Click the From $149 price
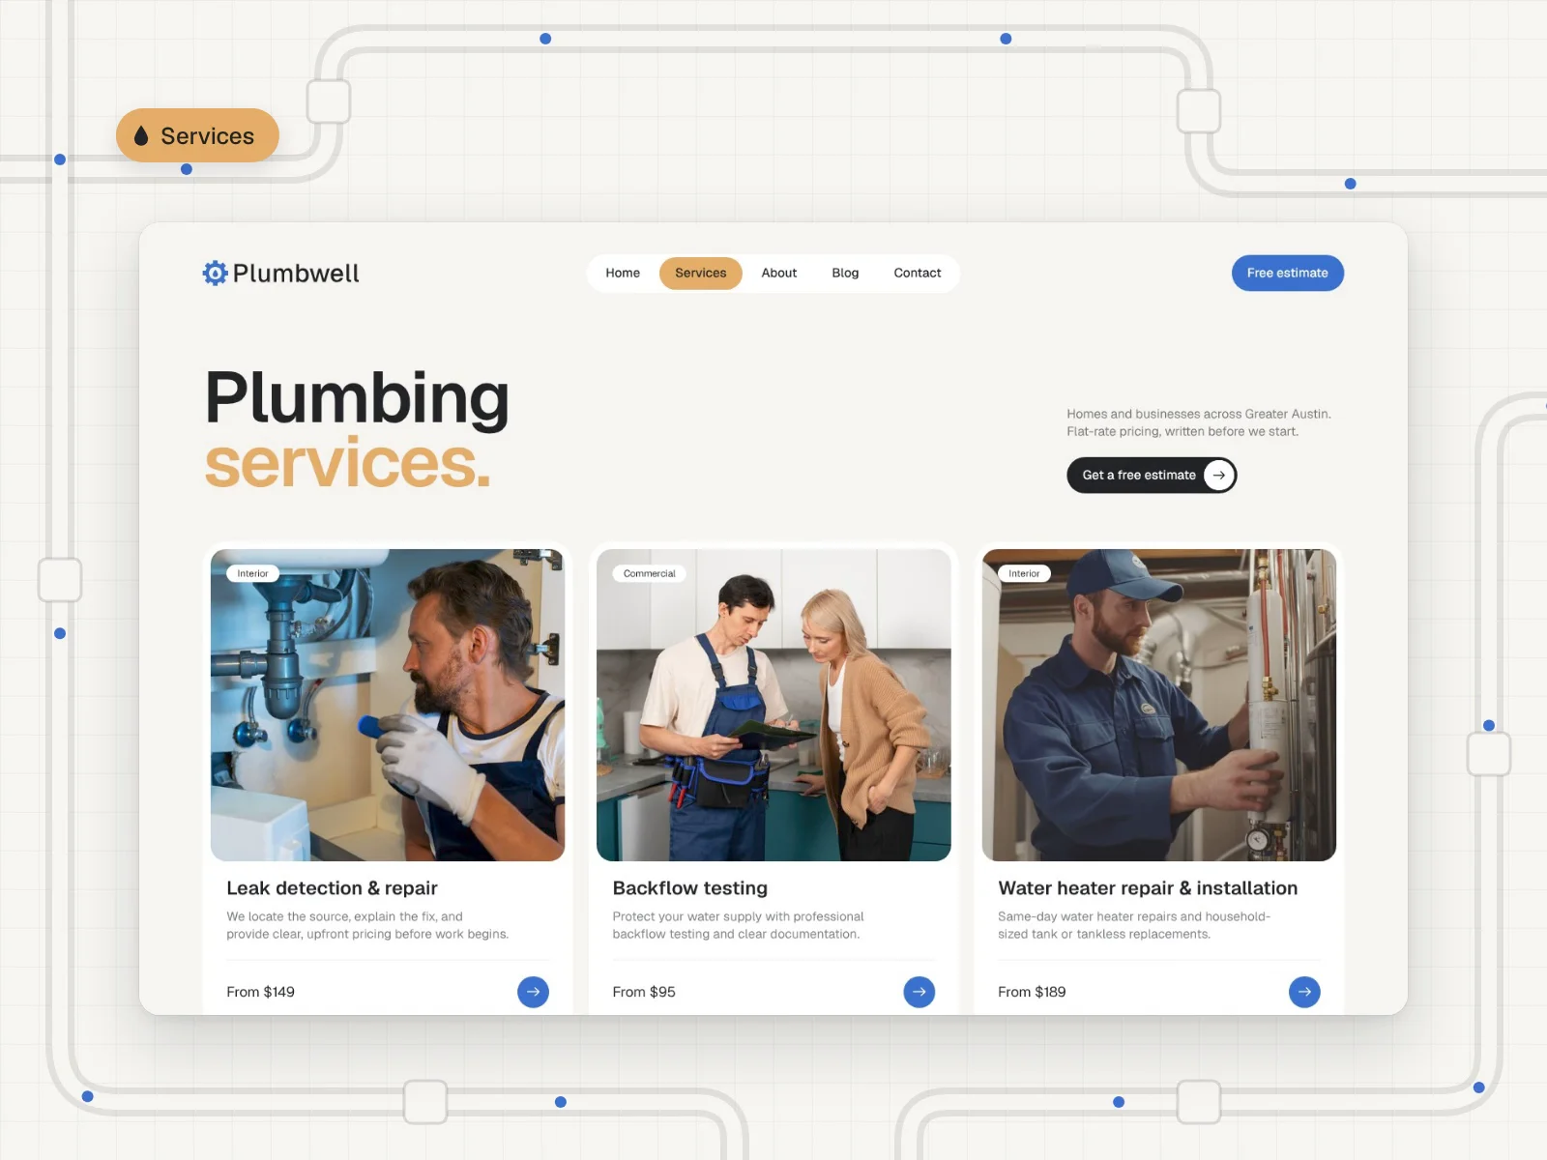1547x1160 pixels. click(x=260, y=992)
